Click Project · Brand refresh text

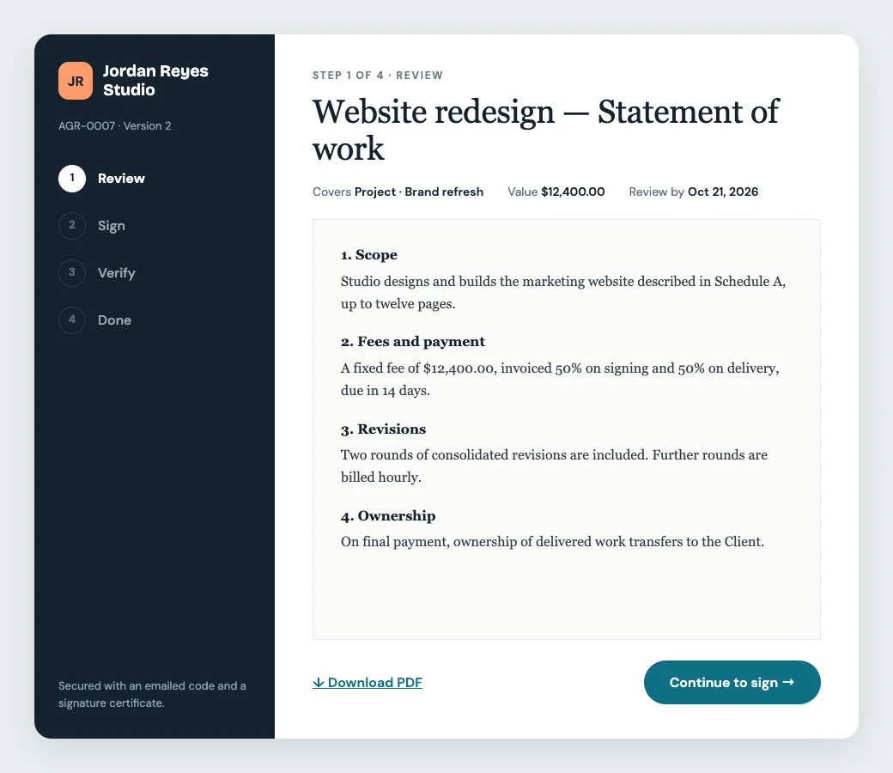419,192
